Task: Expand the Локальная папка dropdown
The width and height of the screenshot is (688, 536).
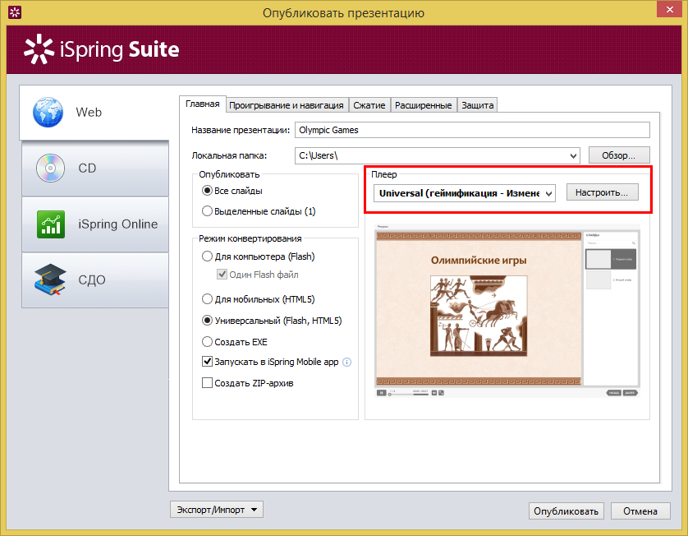Action: 573,155
